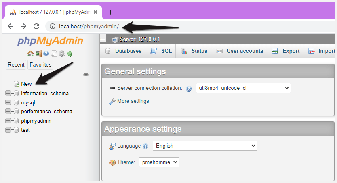Reload navigation panel green refresh icon
Viewport: 337px width, 183px height.
click(x=70, y=54)
